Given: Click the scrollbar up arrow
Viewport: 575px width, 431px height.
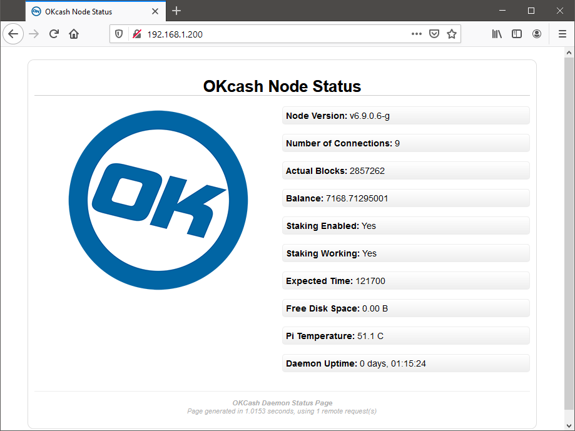Looking at the screenshot, I should pyautogui.click(x=569, y=53).
